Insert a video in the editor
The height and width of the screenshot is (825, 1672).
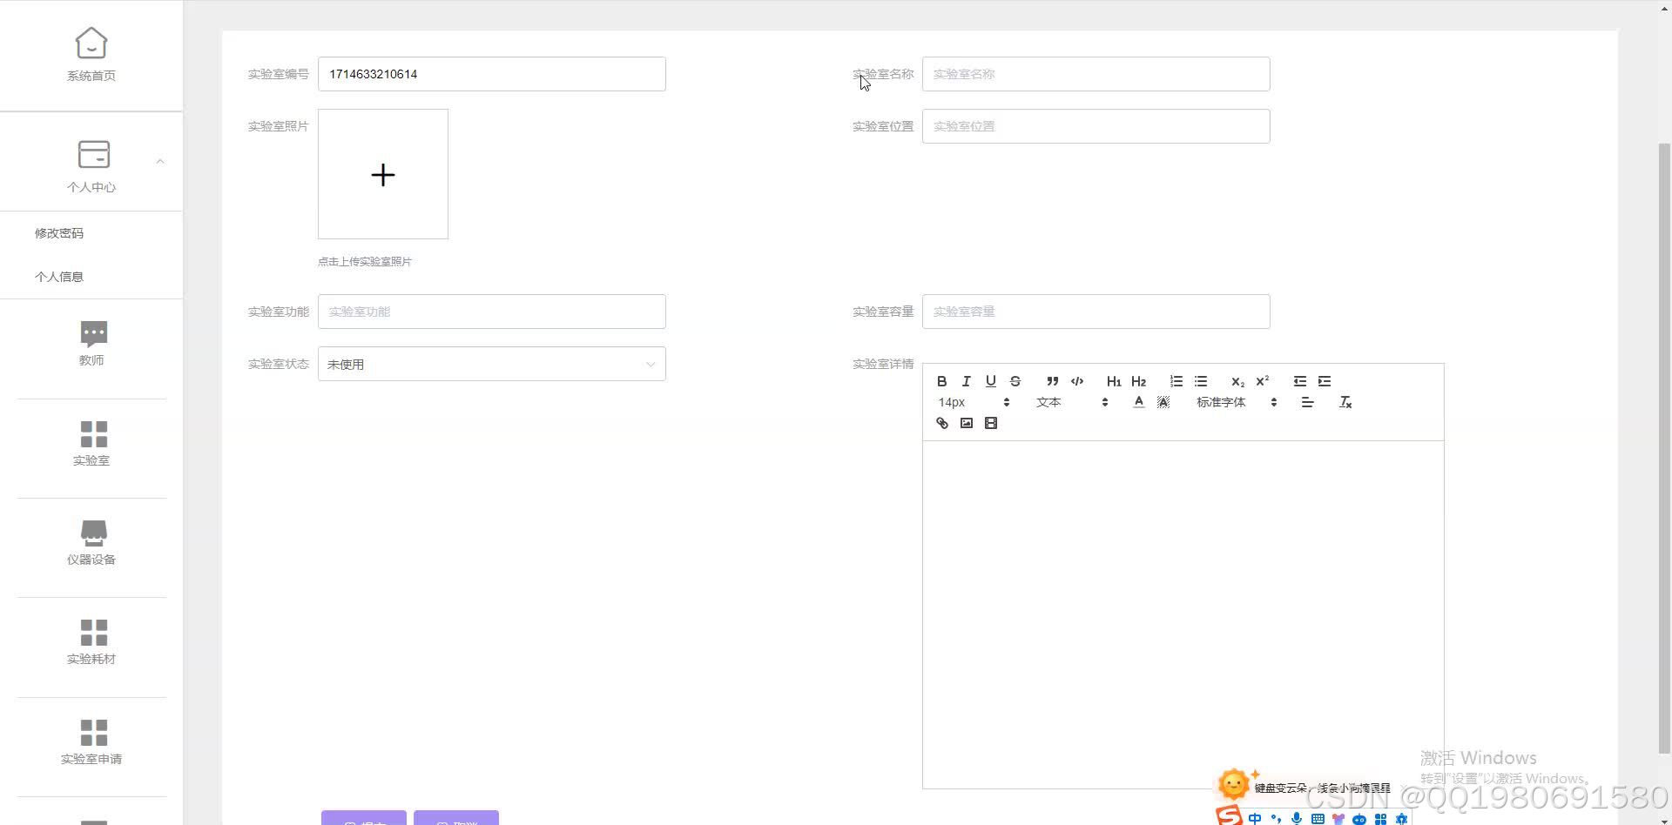tap(990, 423)
